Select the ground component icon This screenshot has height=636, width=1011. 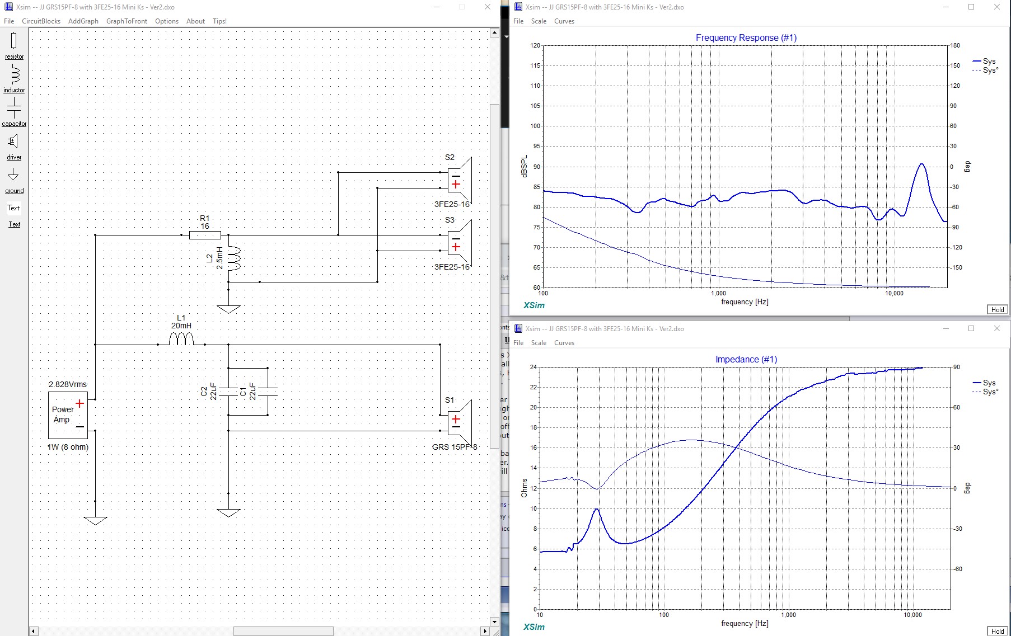pyautogui.click(x=13, y=175)
